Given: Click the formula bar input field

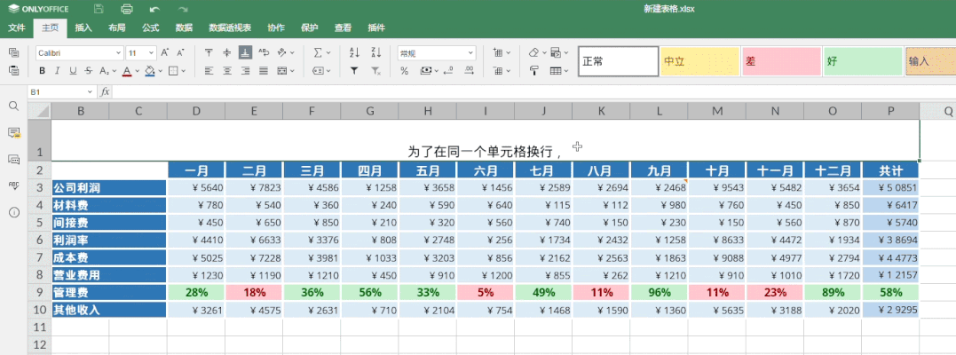Looking at the screenshot, I should click(533, 91).
